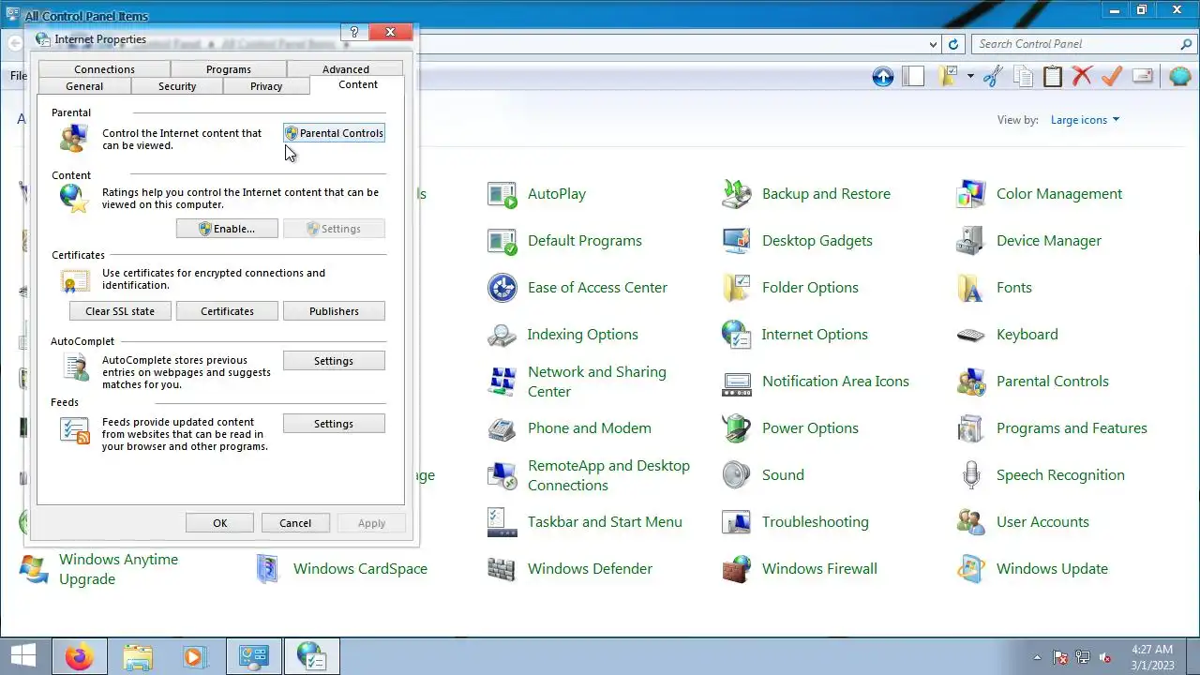
Task: Open Parental Controls control panel item
Action: 1032,382
